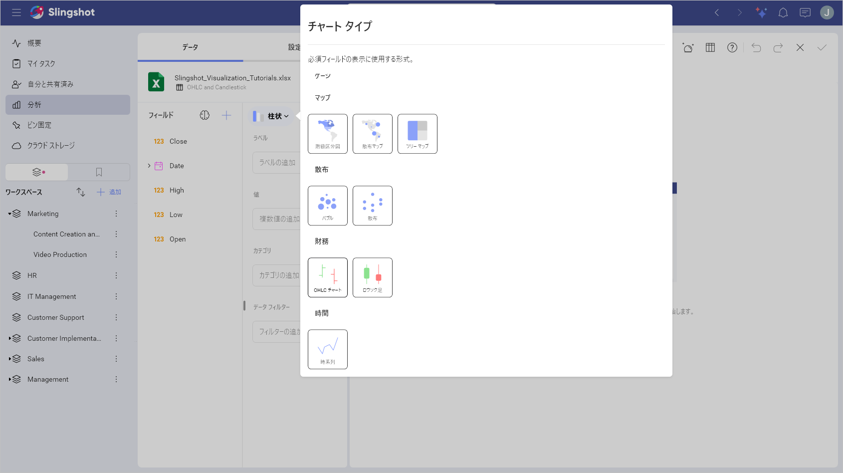
Task: Sort workspaces with the arrows icon
Action: pos(81,192)
